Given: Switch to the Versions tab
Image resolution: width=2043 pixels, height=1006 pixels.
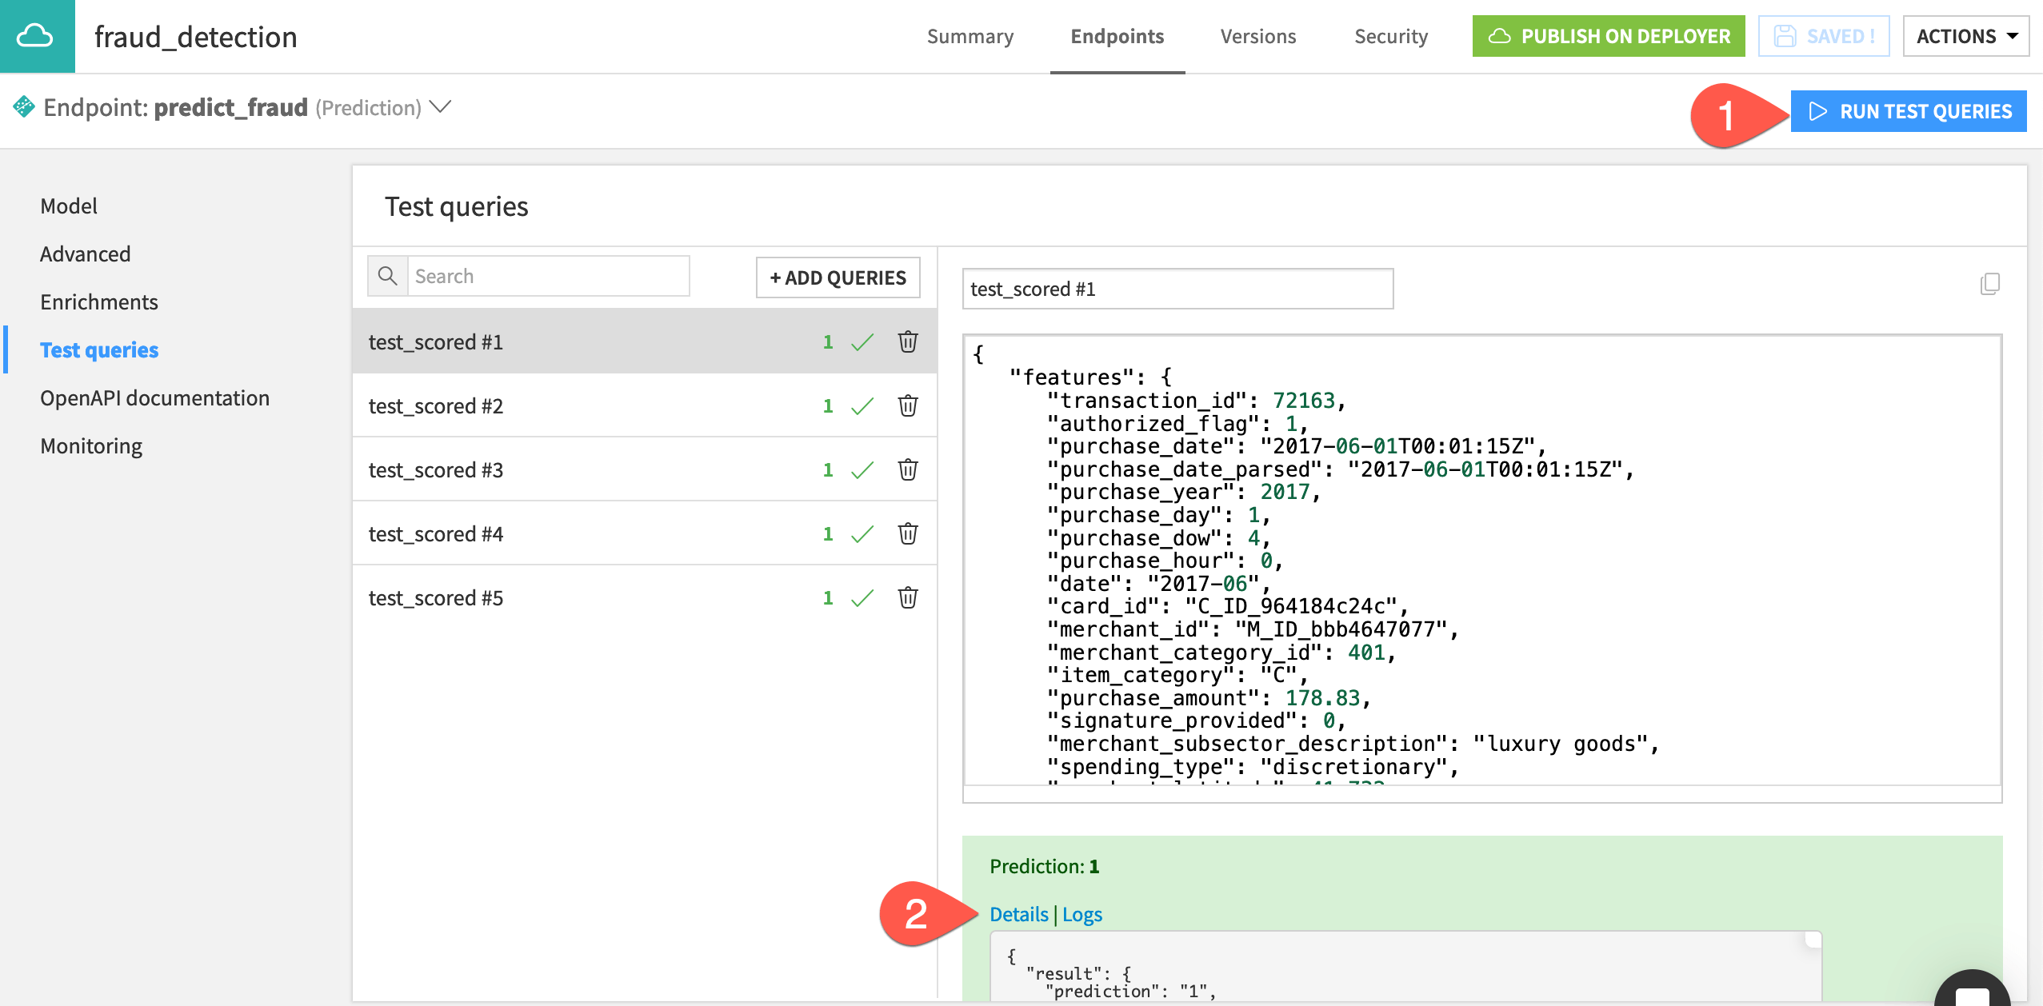Looking at the screenshot, I should (1257, 36).
